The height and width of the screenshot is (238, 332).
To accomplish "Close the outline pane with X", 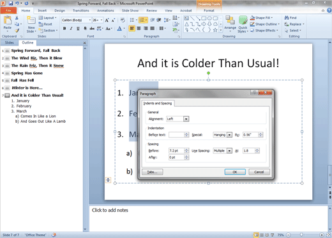I will coord(84,43).
